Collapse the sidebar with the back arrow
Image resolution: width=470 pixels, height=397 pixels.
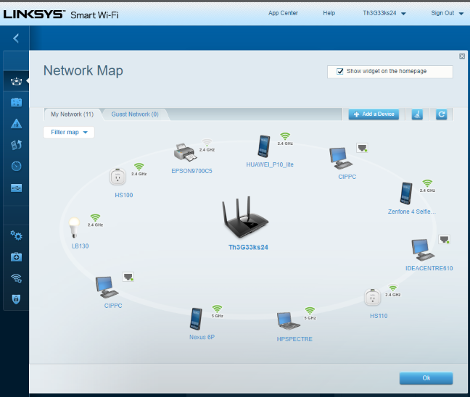click(x=16, y=38)
